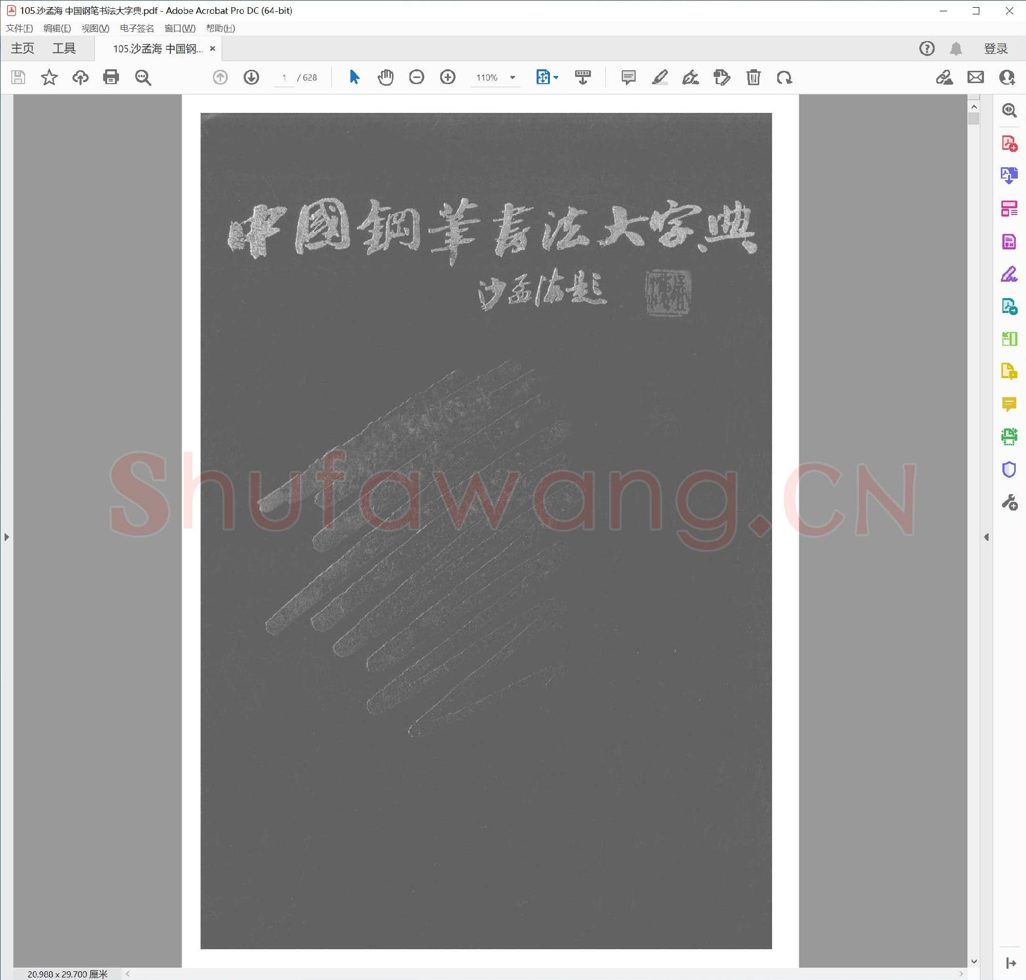Click the 登录 sign-in button
The width and height of the screenshot is (1026, 980).
(996, 48)
